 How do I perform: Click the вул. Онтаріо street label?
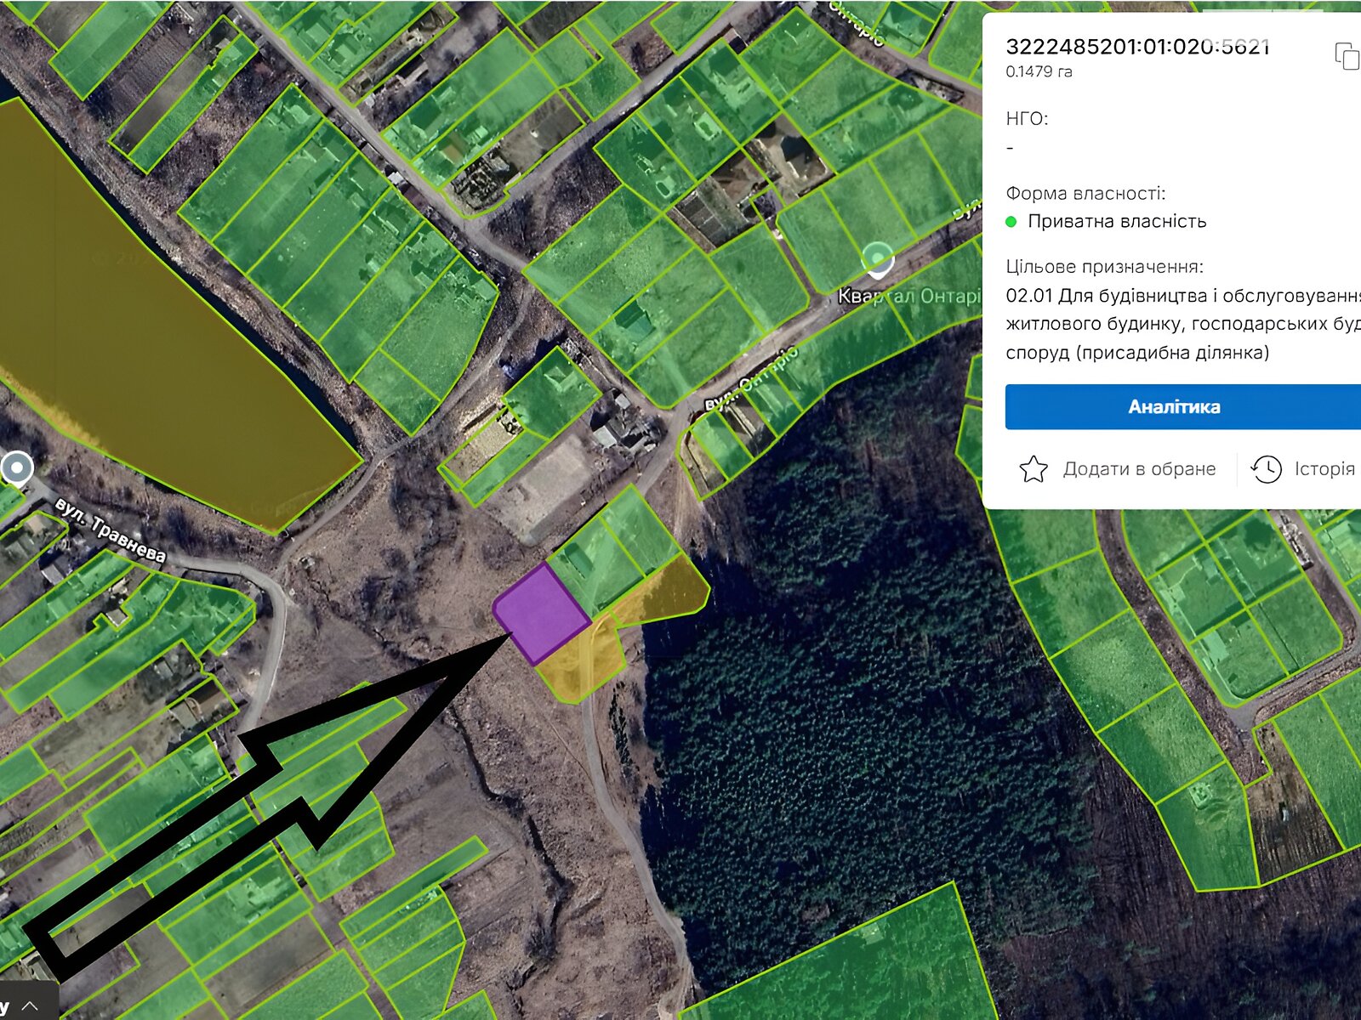(752, 379)
